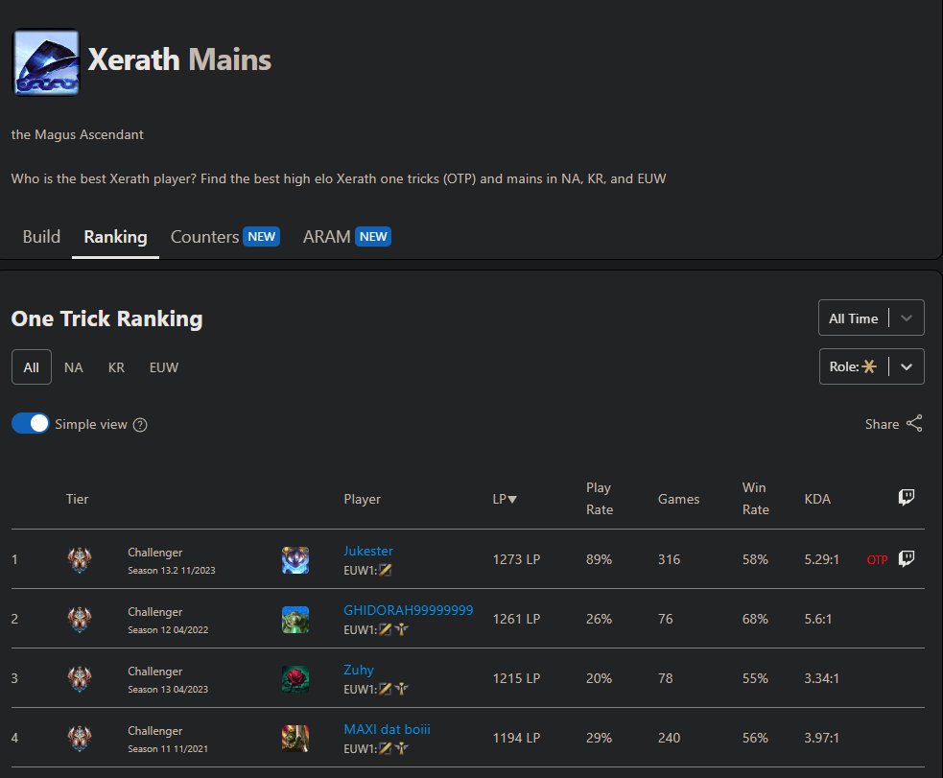Viewport: 943px width, 778px height.
Task: Select the Ranking tab
Action: click(x=115, y=237)
